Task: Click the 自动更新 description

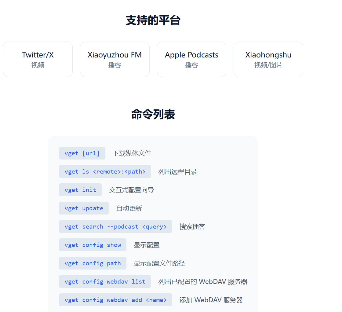Action: (x=129, y=208)
